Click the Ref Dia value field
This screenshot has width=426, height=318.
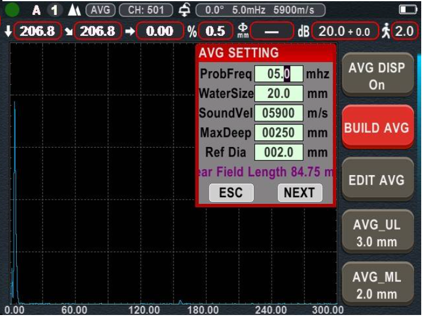pyautogui.click(x=278, y=152)
